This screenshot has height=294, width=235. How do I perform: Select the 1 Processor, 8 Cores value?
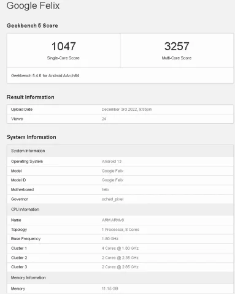click(x=120, y=230)
